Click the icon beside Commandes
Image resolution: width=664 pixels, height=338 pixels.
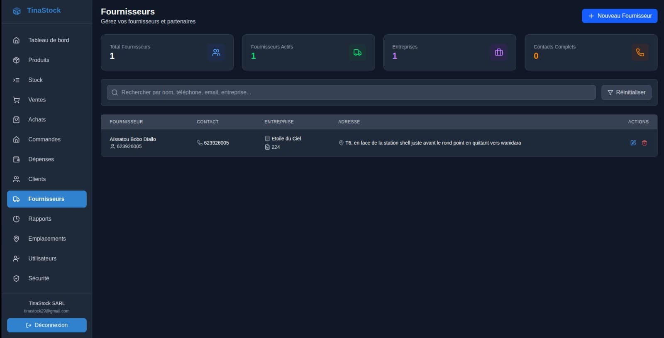pyautogui.click(x=16, y=140)
